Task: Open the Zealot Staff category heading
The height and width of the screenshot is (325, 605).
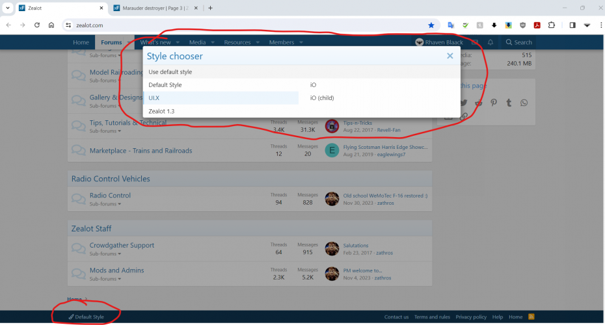Action: click(92, 229)
